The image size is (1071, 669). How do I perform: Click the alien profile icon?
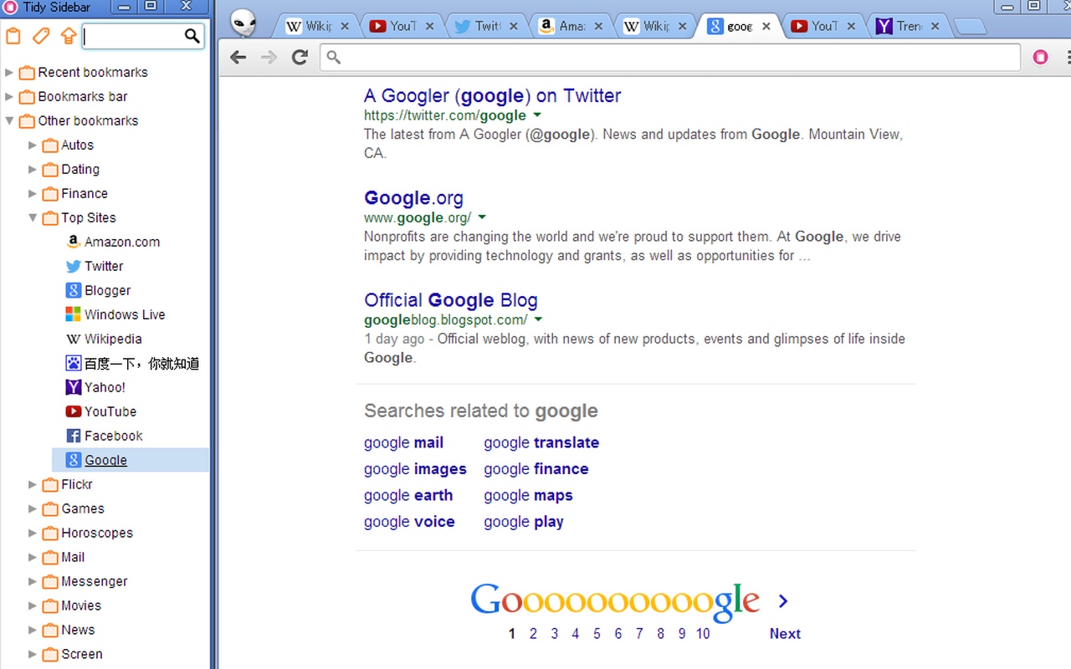click(x=243, y=23)
